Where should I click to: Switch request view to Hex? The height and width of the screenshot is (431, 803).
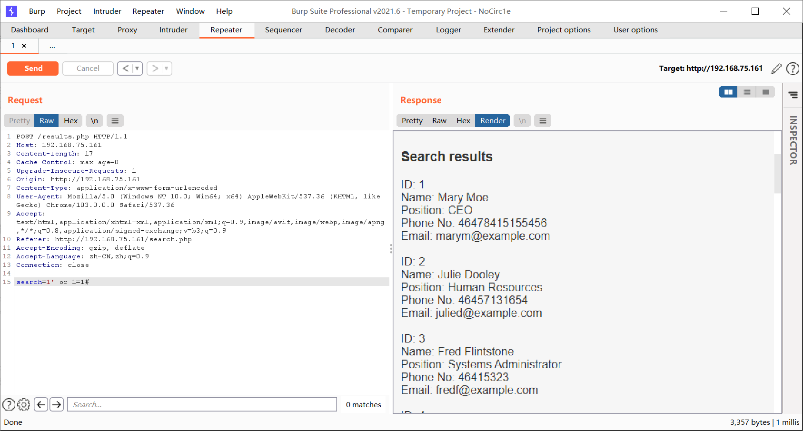point(70,121)
